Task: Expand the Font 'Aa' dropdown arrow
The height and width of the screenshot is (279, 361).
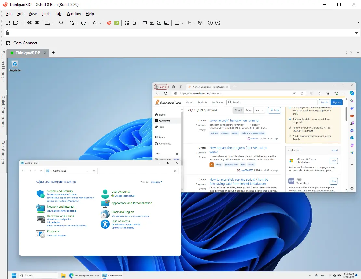Action: 101,23
